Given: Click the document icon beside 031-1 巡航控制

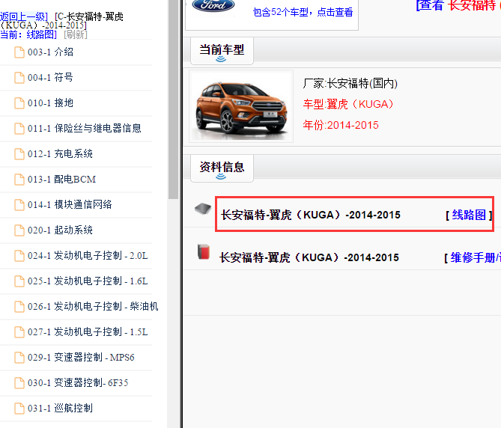Looking at the screenshot, I should click(x=19, y=409).
